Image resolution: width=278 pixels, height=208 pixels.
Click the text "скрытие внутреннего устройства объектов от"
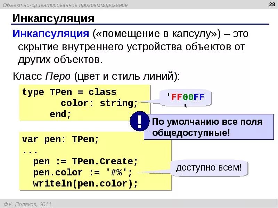click(131, 47)
